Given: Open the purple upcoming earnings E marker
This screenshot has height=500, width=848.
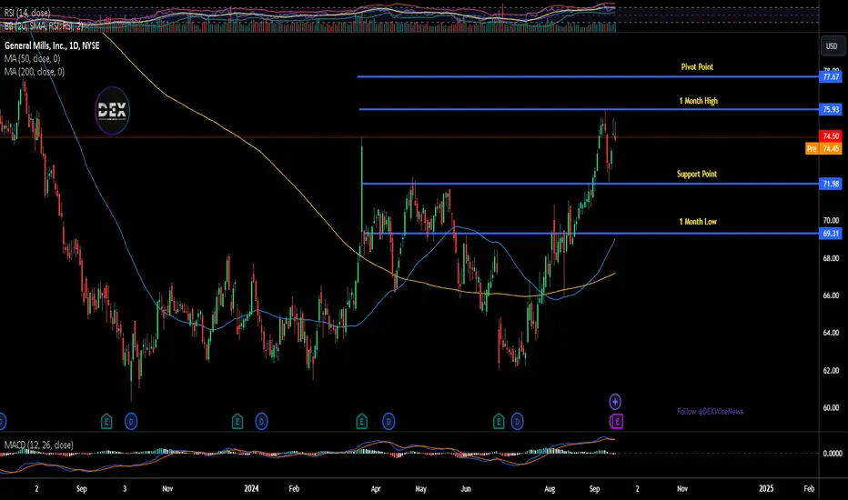Looking at the screenshot, I should (617, 421).
